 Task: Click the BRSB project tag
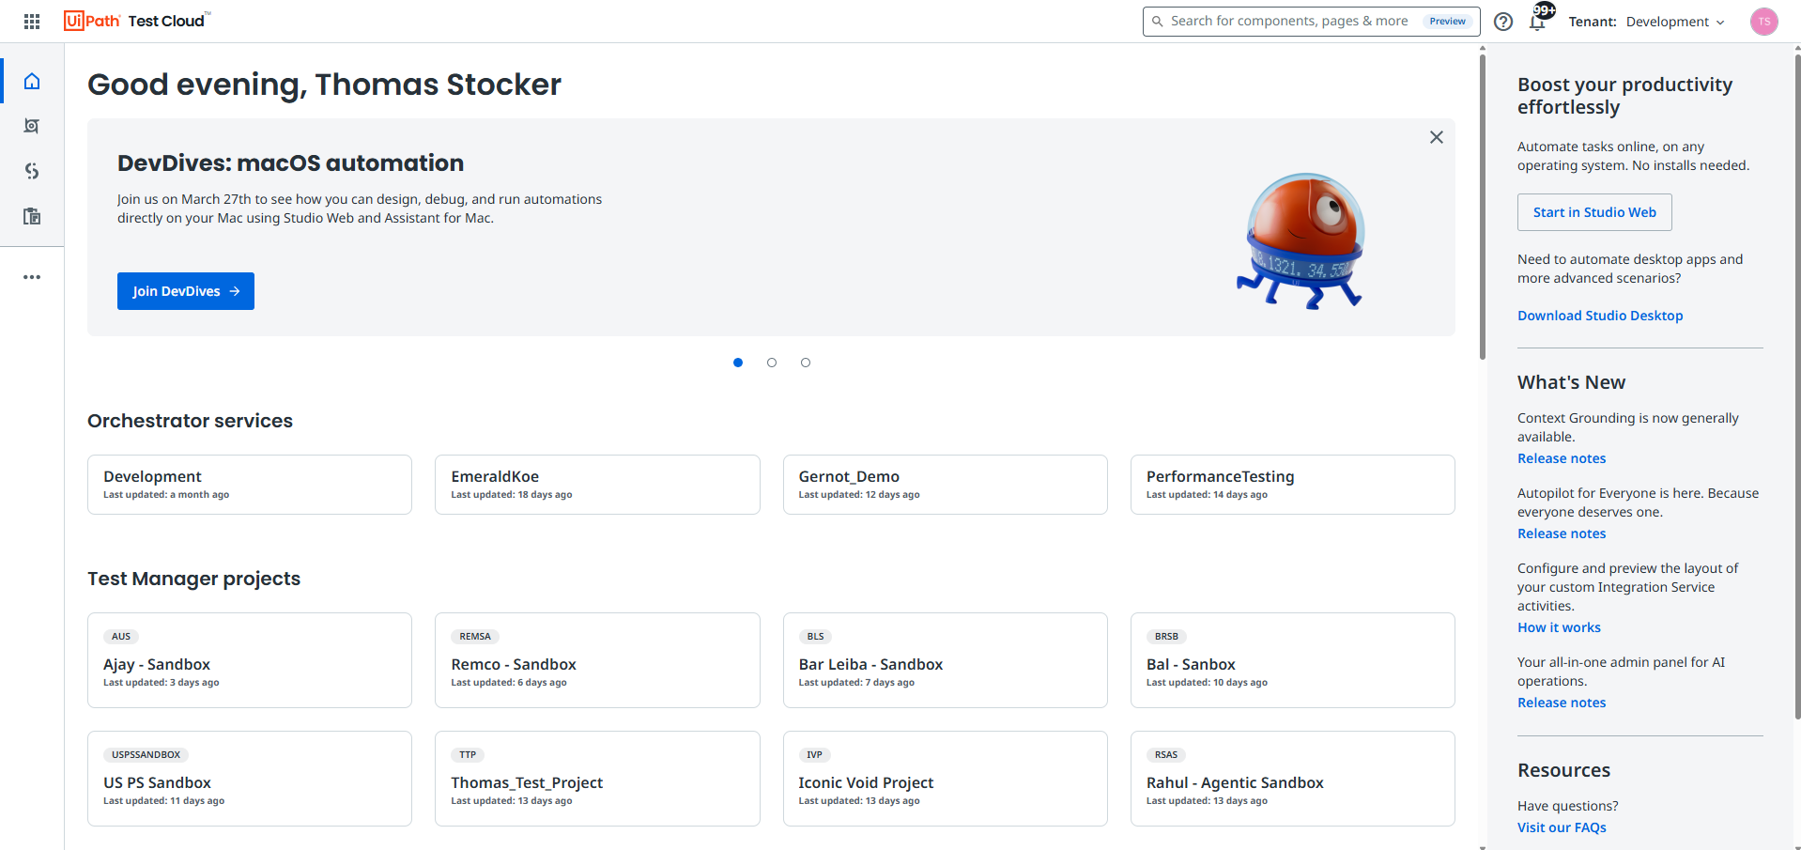click(1166, 637)
